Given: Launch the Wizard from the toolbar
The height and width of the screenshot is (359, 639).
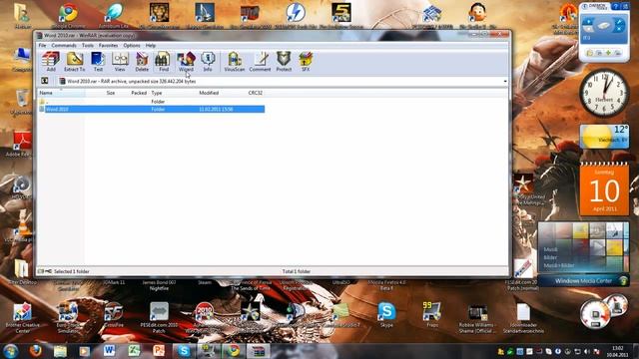Looking at the screenshot, I should [x=186, y=62].
